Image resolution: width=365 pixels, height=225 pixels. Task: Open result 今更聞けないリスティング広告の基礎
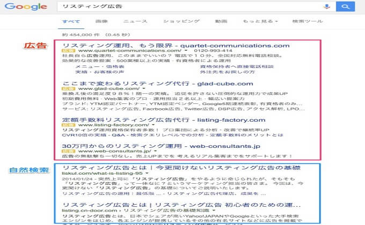(181, 168)
